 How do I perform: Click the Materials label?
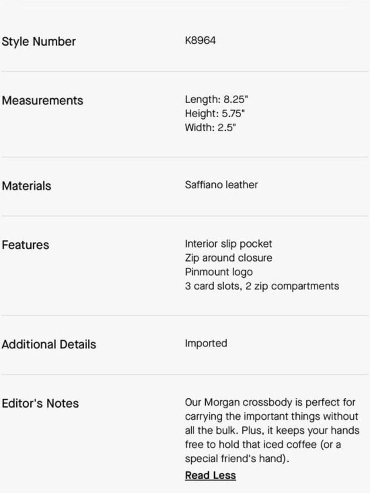[26, 186]
